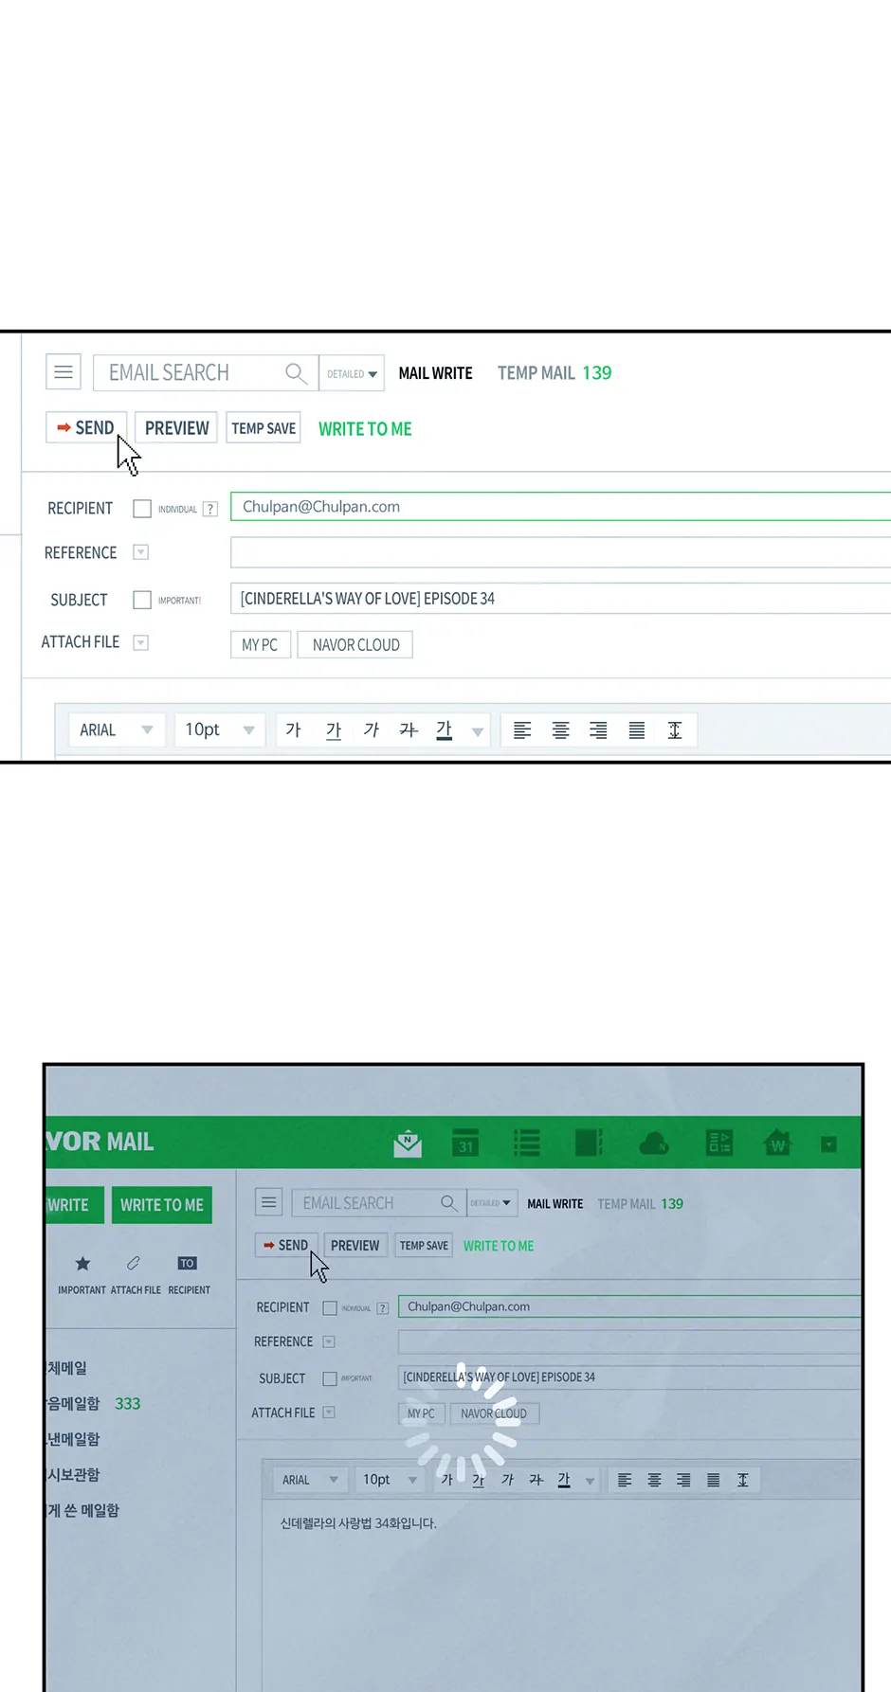Viewport: 891px width, 1692px height.
Task: Open the underlined text color picker in the white toolbar
Action: click(445, 729)
